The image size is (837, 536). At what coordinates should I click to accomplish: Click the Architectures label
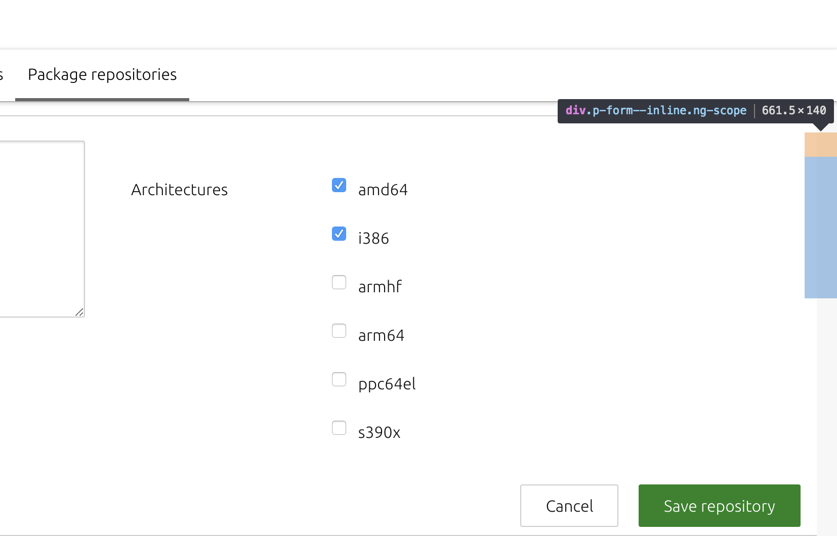(180, 190)
